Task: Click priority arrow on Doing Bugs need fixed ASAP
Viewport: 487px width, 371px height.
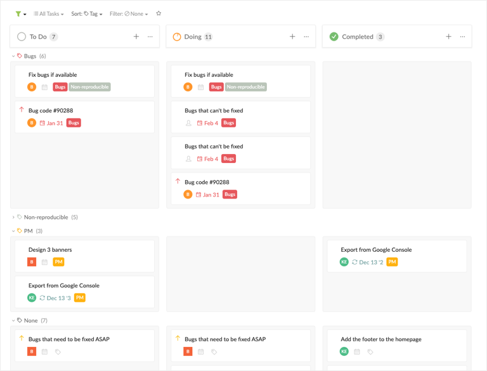Action: click(x=178, y=338)
